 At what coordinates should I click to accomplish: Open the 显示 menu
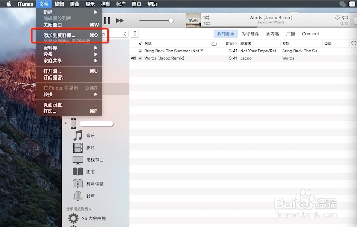tap(90, 4)
